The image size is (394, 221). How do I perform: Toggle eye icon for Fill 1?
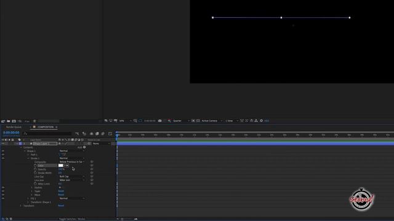click(3, 198)
